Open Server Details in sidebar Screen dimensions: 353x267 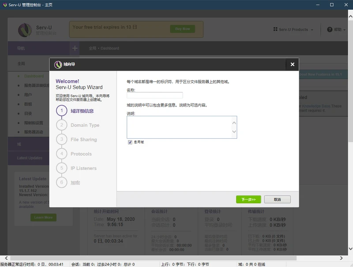37,85
